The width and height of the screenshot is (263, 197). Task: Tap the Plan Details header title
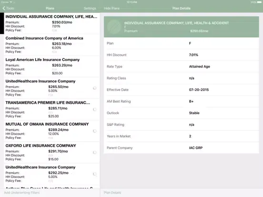(182, 8)
